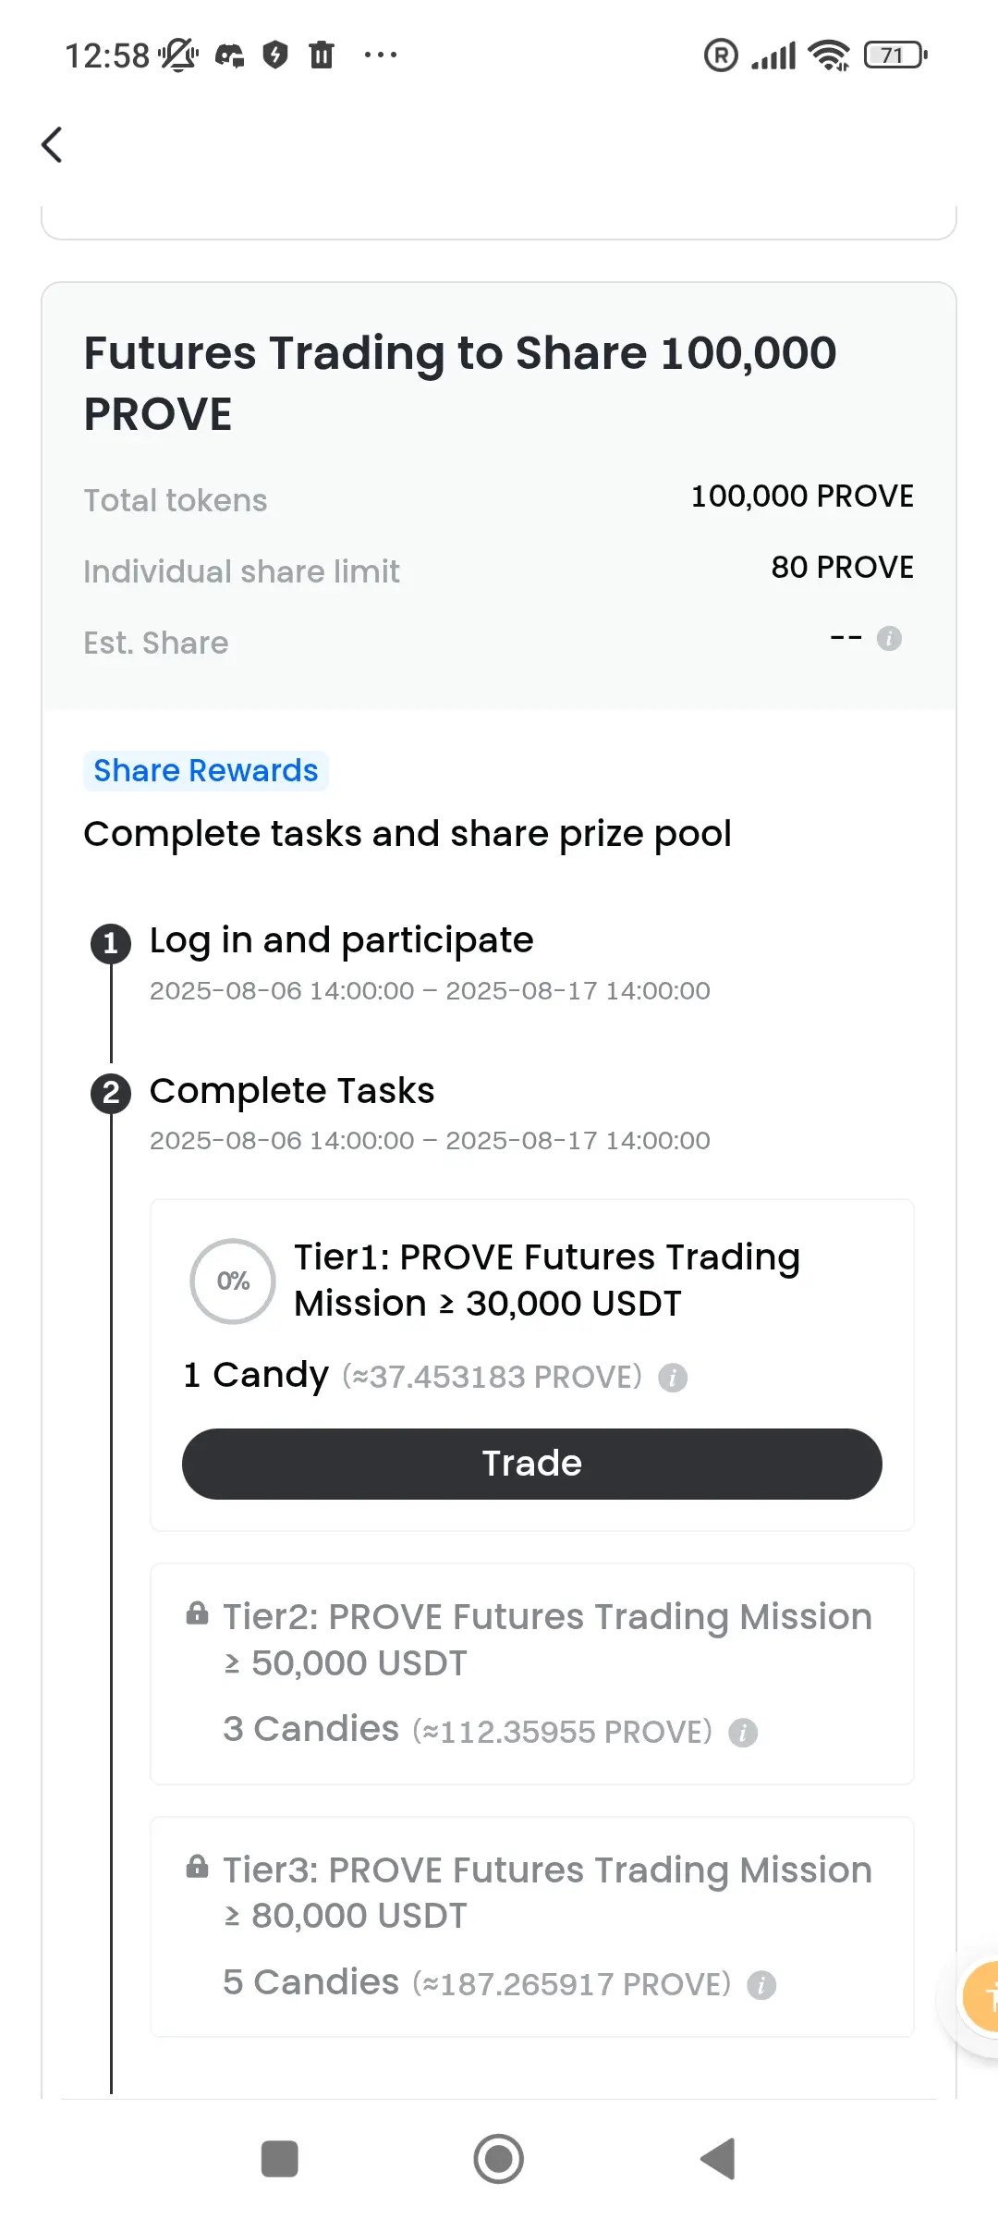998x2219 pixels.
Task: Tap the Tier2 lock icon
Action: coord(197,1613)
